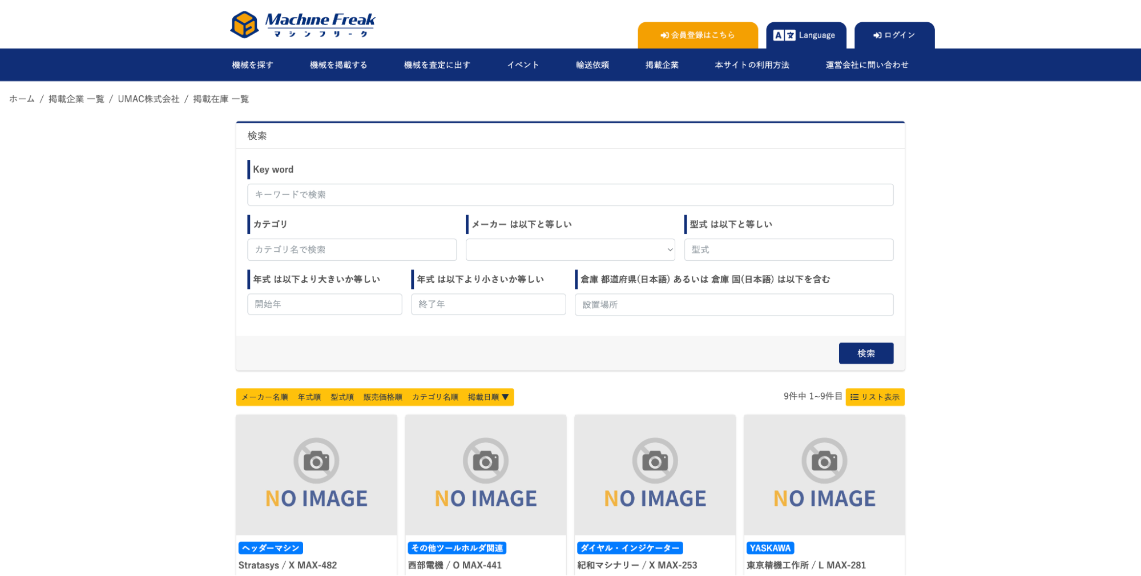This screenshot has height=576, width=1141.
Task: Focus the カテゴリ名で検索 field
Action: coord(352,249)
